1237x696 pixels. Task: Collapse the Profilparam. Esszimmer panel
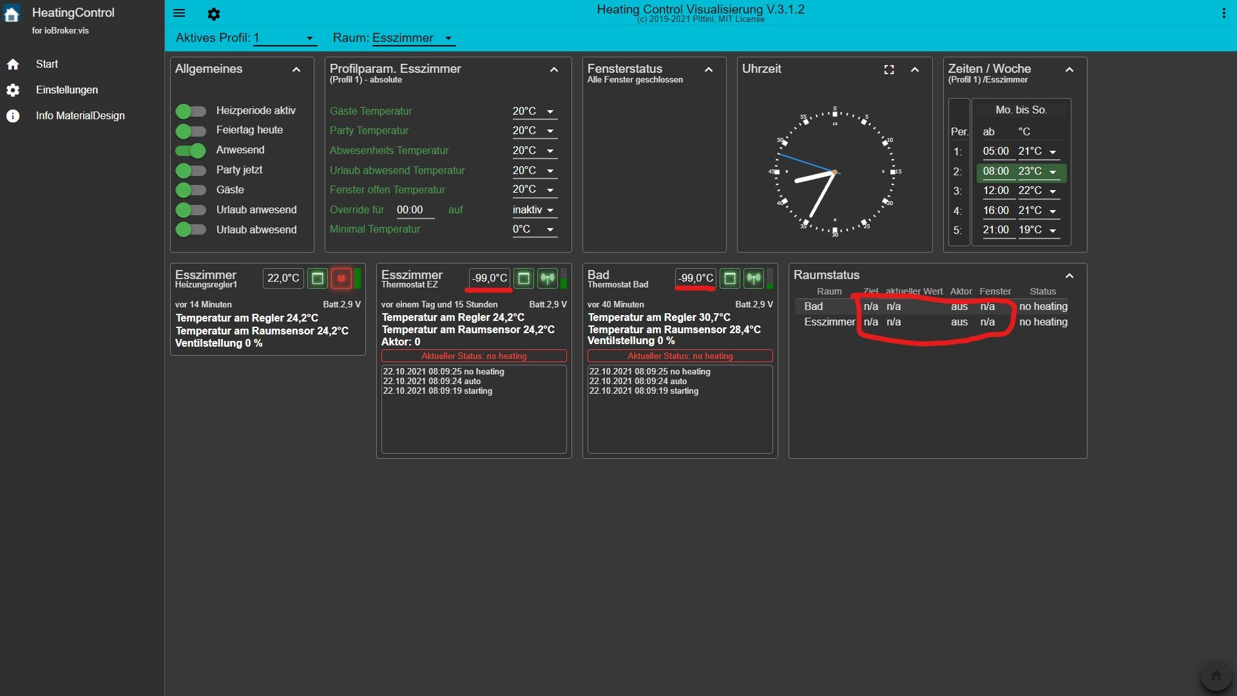pos(554,70)
